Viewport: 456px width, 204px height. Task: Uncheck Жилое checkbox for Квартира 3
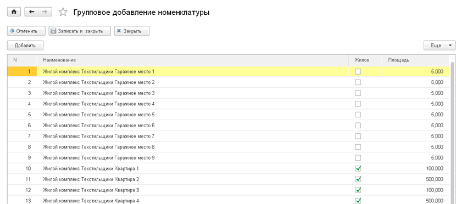point(358,190)
